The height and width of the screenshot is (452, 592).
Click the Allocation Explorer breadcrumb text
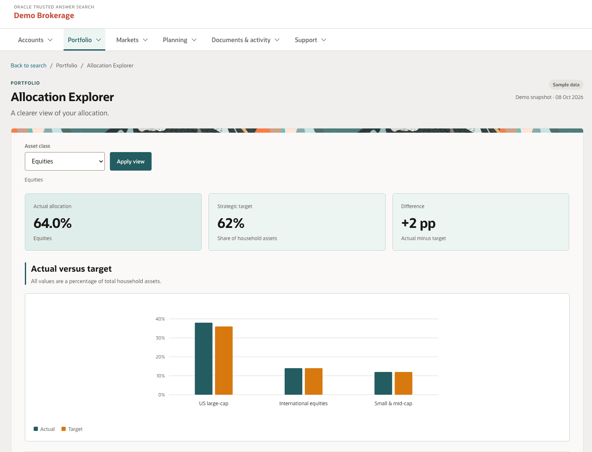(110, 66)
